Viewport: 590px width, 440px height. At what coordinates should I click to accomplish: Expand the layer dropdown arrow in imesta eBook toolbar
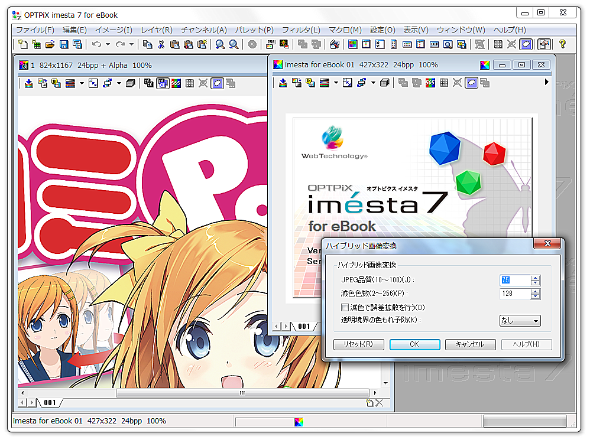[336, 83]
